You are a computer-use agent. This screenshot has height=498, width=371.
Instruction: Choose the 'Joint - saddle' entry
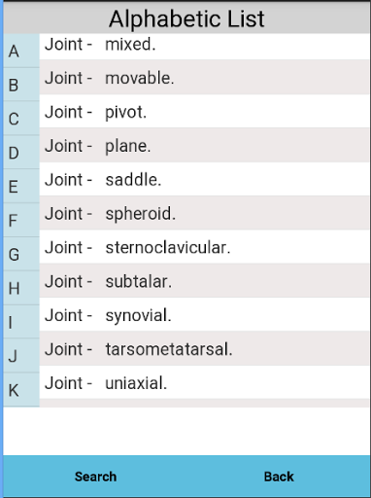(205, 179)
